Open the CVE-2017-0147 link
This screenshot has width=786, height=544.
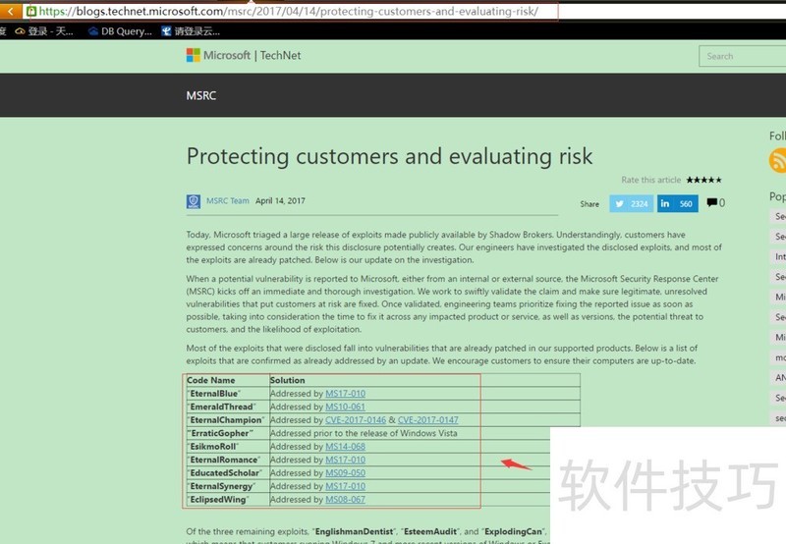coord(428,419)
